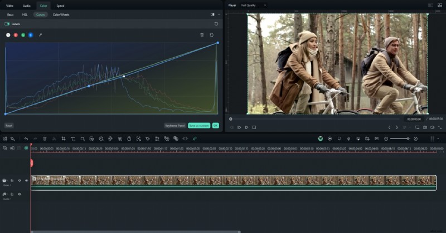Toggle visibility eye on Video 1 track
The width and height of the screenshot is (446, 233).
[x=26, y=180]
